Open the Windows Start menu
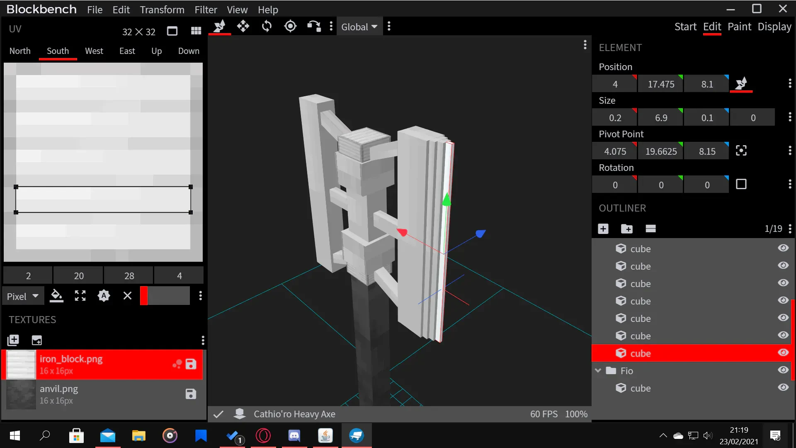This screenshot has width=796, height=448. tap(15, 436)
